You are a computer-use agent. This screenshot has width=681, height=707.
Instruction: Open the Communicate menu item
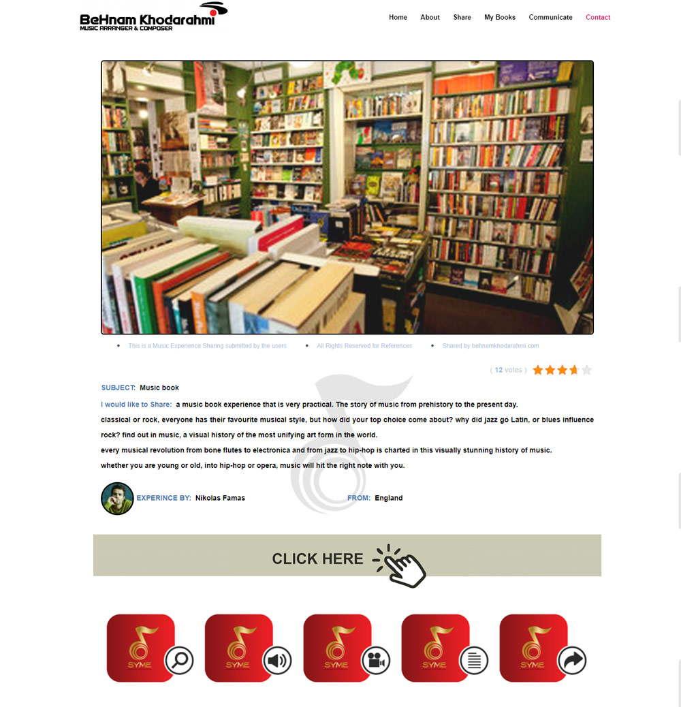pyautogui.click(x=550, y=17)
